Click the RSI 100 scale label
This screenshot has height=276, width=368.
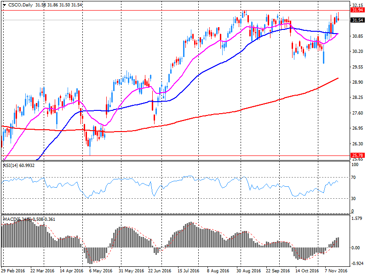pos(355,165)
